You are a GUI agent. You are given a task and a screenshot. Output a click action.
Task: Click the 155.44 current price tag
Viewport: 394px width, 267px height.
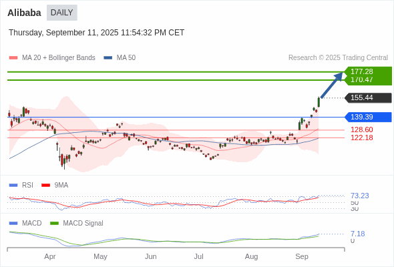(368, 97)
